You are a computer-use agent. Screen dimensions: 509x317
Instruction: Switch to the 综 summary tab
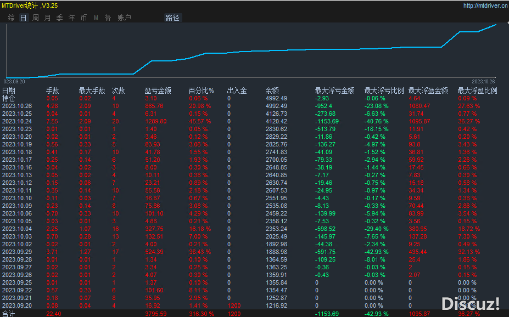[x=12, y=18]
